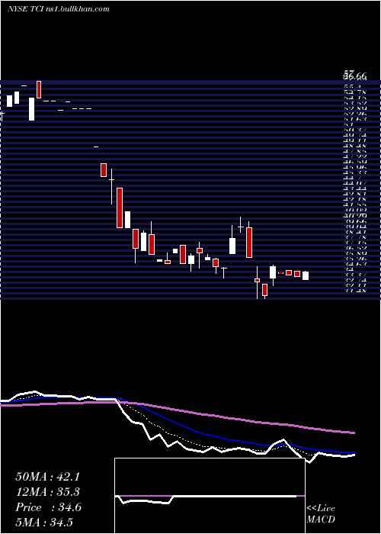This screenshot has height=534, width=381.
Task: Click the last white candlestick on the right
Action: coord(306,275)
